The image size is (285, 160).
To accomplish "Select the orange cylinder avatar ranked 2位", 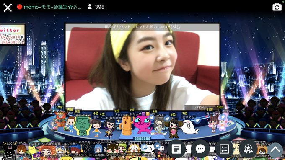I will [x=127, y=126].
